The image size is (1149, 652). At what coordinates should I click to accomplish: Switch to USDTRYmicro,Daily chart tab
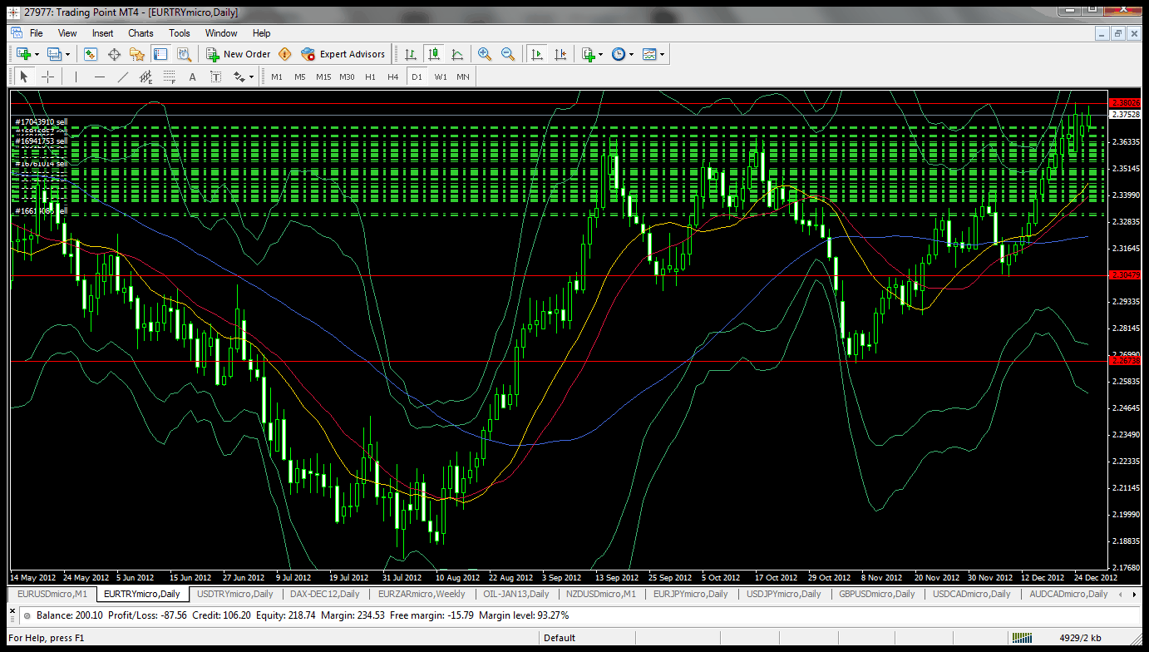coord(236,594)
